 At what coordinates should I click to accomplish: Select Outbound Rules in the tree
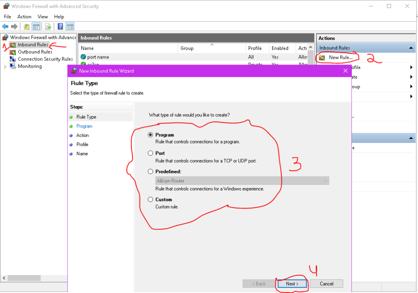point(35,52)
